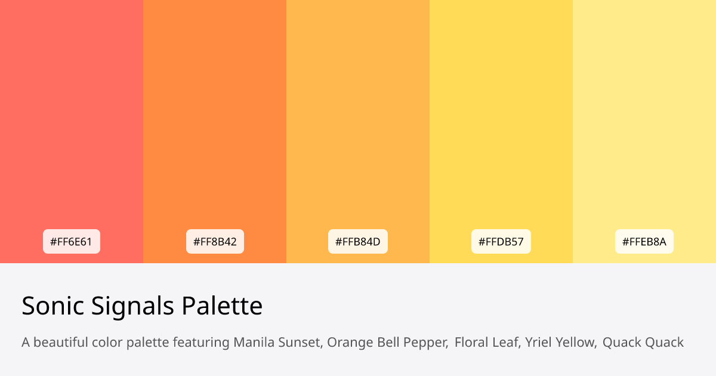The width and height of the screenshot is (716, 376).
Task: Copy the #FF8B42 hex code badge
Action: 215,242
